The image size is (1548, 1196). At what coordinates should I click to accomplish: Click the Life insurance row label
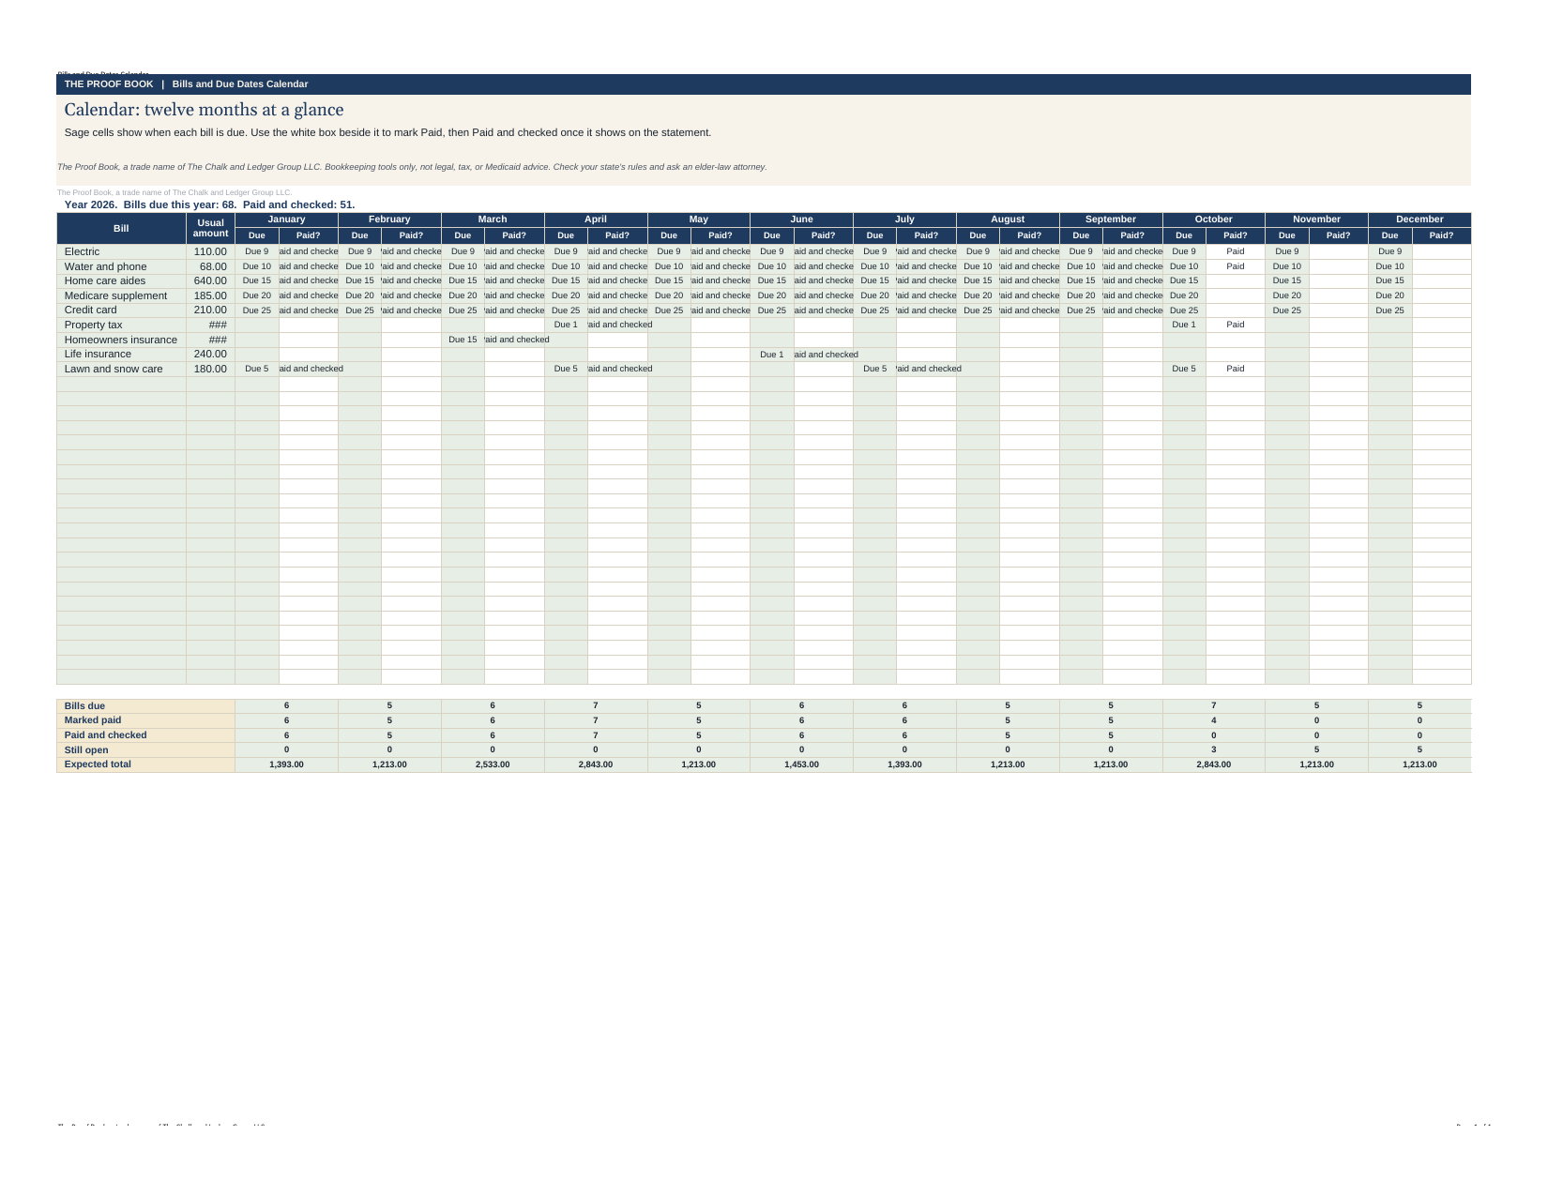[x=121, y=354]
